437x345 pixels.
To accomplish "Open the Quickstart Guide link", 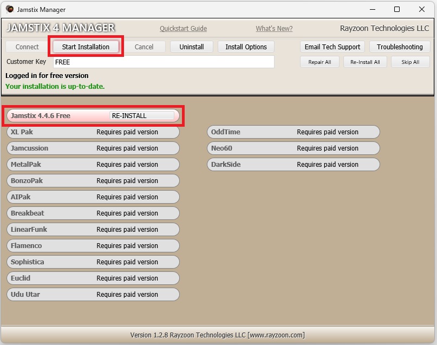I will [x=183, y=29].
